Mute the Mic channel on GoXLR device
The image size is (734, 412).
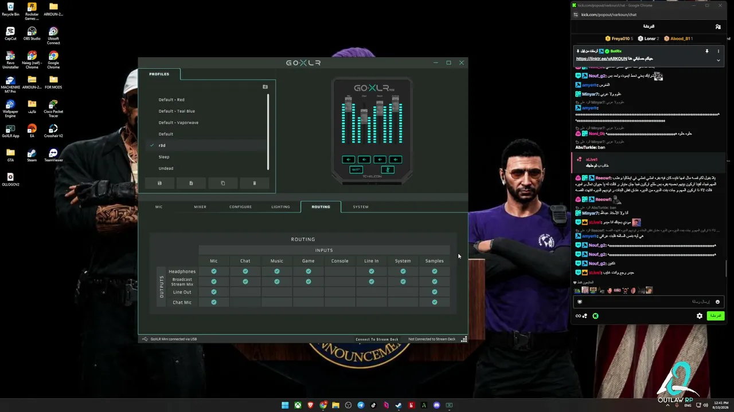[x=348, y=160]
